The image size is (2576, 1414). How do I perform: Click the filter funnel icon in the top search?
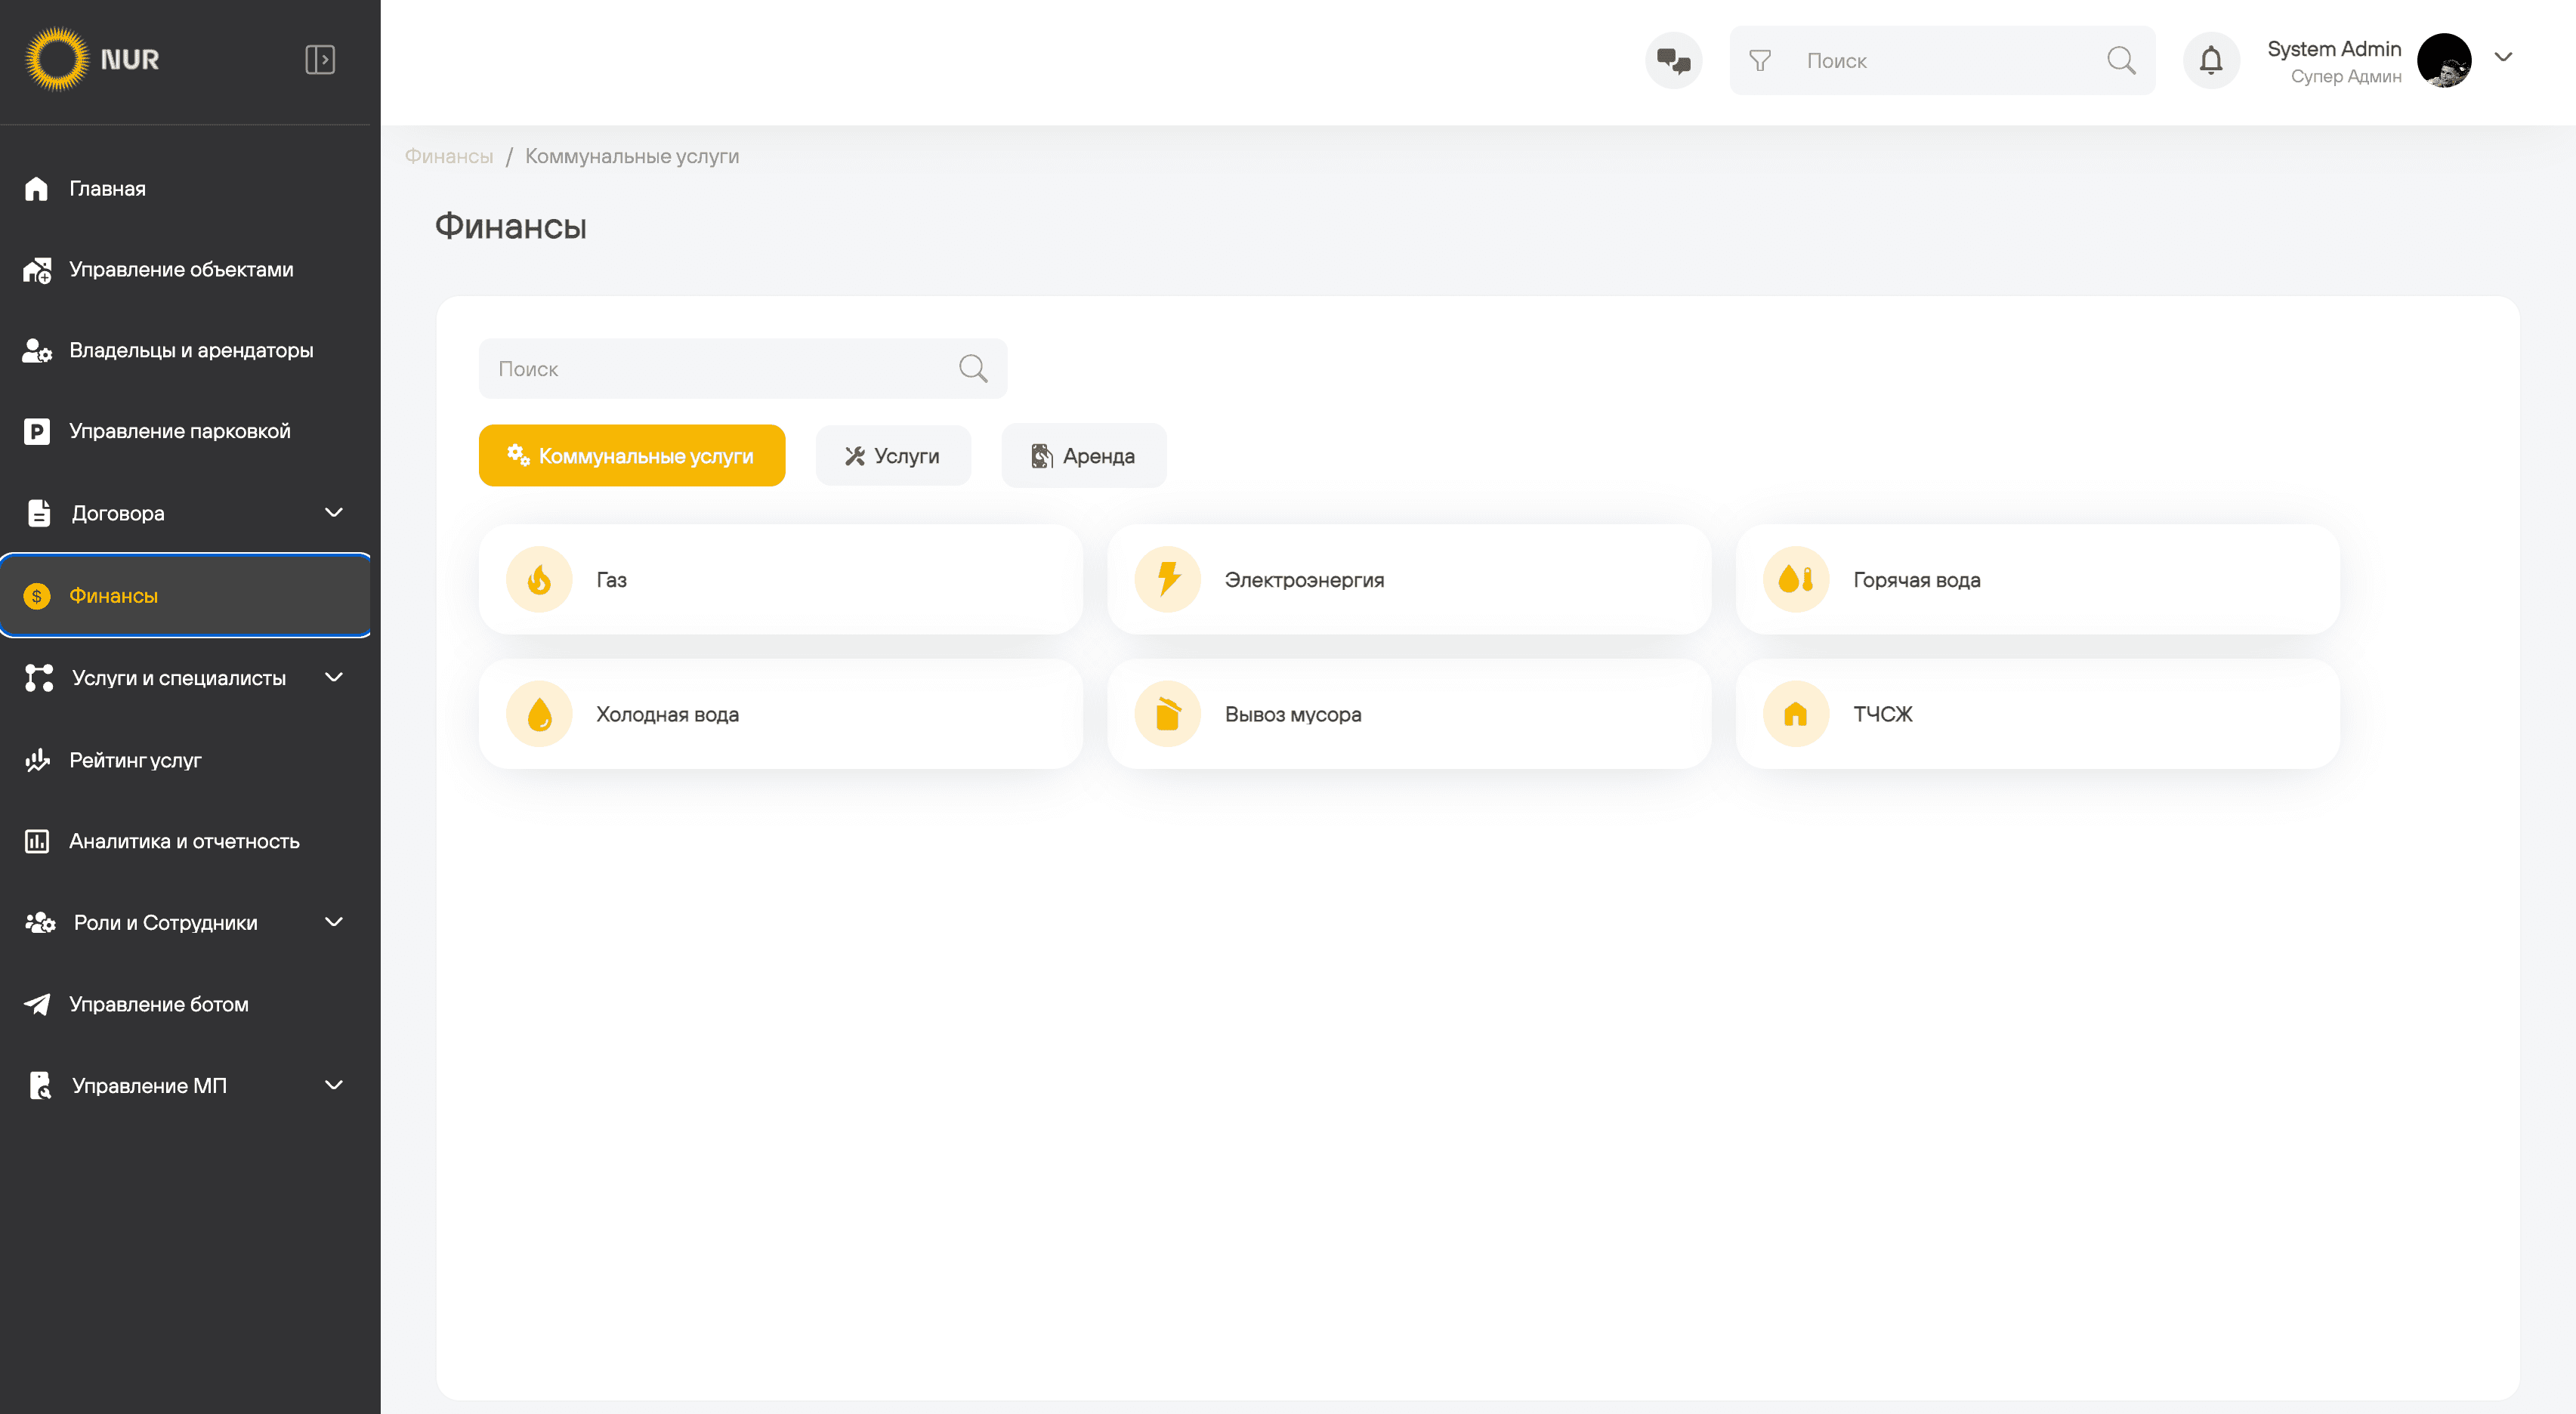click(x=1760, y=61)
